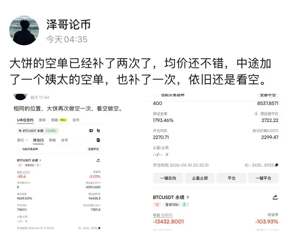Switch to the 跟单 tab
293x235 pixels.
[x=42, y=120]
